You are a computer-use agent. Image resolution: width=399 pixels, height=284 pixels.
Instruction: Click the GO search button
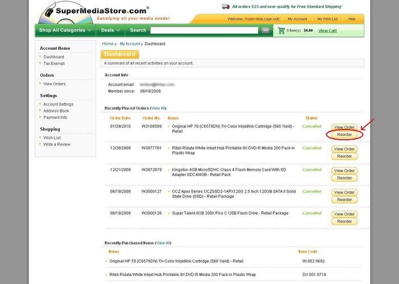pyautogui.click(x=265, y=30)
